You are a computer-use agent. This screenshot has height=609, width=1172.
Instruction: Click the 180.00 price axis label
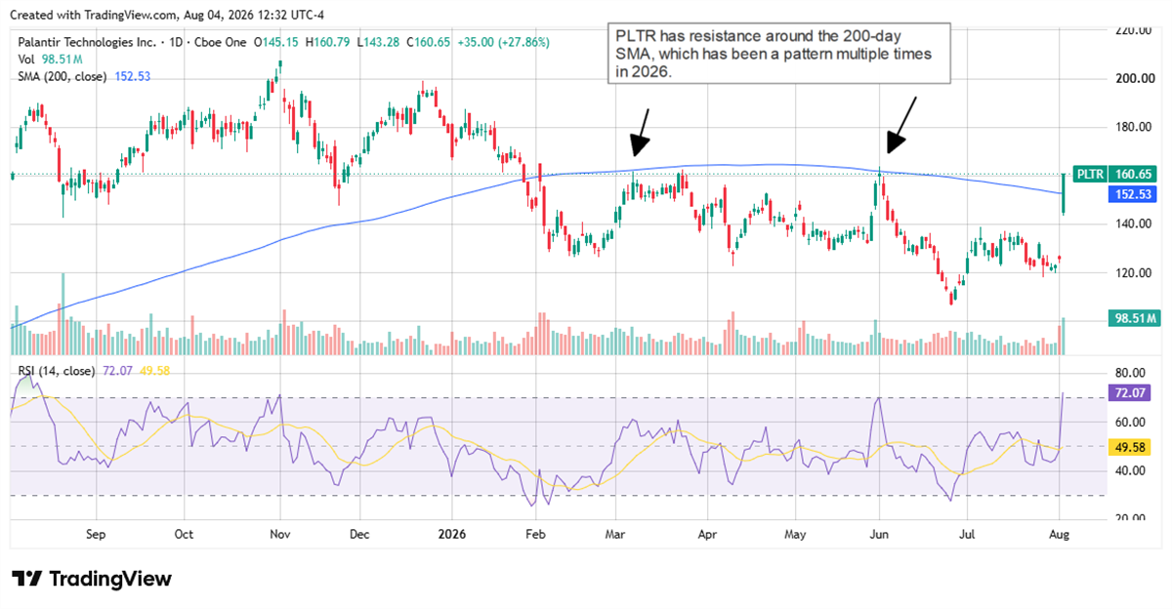(1135, 127)
